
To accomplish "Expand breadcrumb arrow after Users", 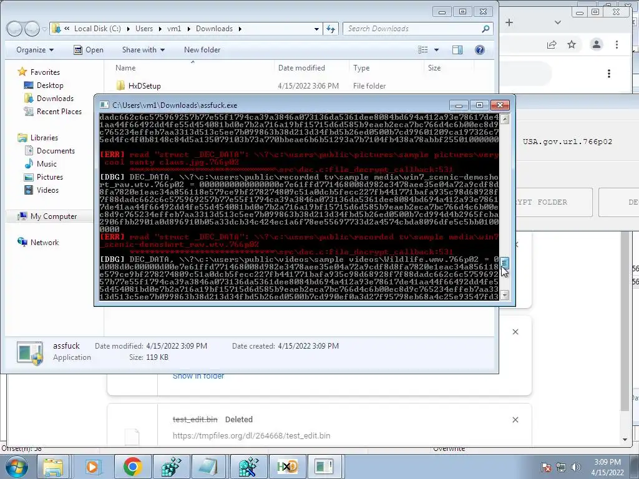I will (160, 29).
